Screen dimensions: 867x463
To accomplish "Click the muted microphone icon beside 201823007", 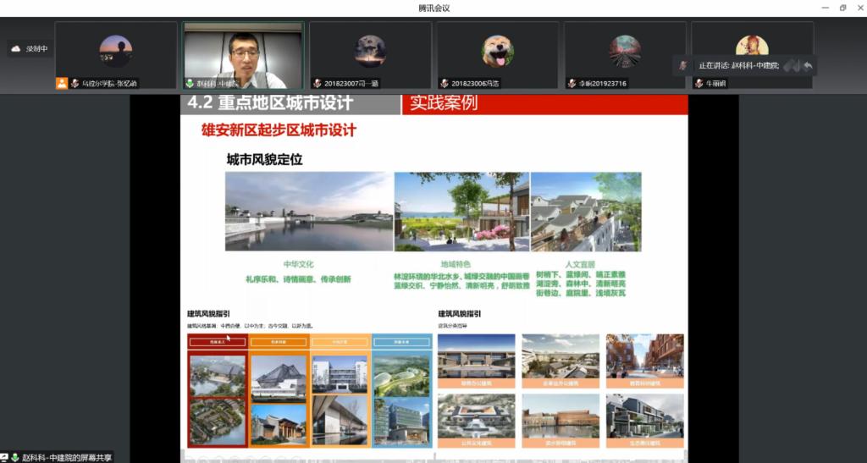I will 318,84.
